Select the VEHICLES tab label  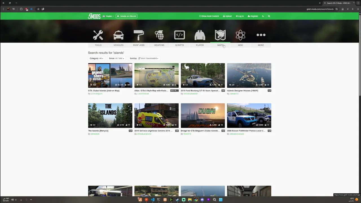[118, 45]
